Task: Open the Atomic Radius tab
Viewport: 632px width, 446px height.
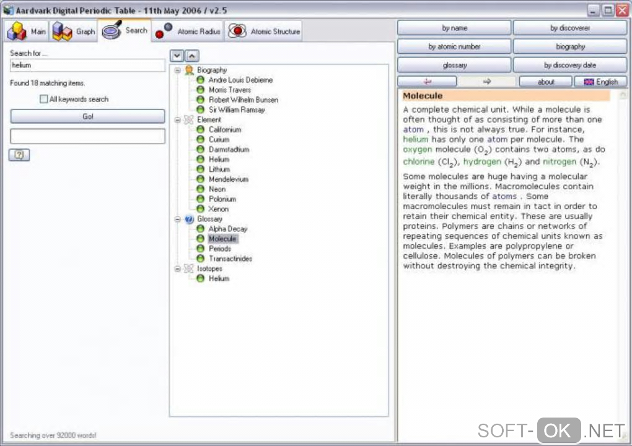Action: point(187,31)
